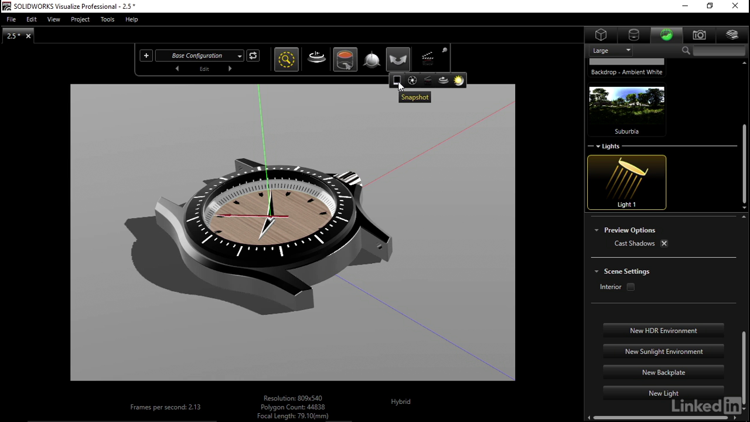The width and height of the screenshot is (750, 422).
Task: Click the sun study icon in flyout
Action: pyautogui.click(x=459, y=80)
